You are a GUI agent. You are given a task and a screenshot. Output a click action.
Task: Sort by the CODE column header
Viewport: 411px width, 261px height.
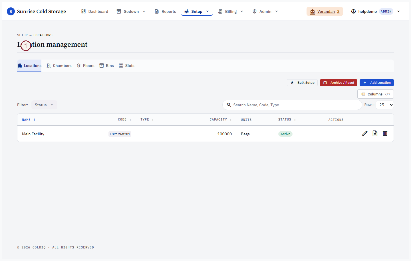click(x=124, y=120)
